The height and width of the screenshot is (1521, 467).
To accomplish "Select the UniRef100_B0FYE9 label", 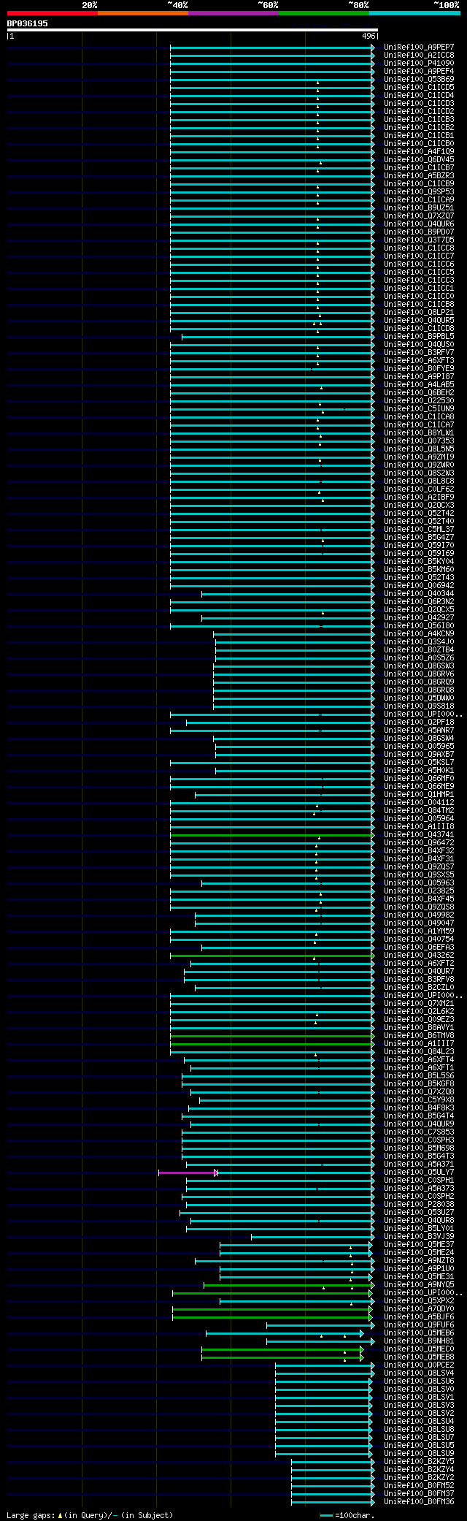I will [x=419, y=368].
